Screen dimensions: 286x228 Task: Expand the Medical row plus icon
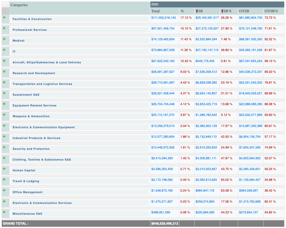tap(4, 39)
